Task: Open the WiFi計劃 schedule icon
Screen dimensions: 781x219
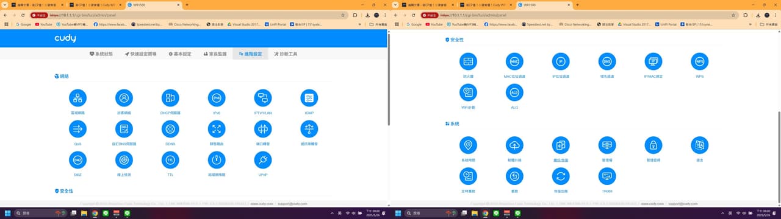Action: tap(468, 92)
